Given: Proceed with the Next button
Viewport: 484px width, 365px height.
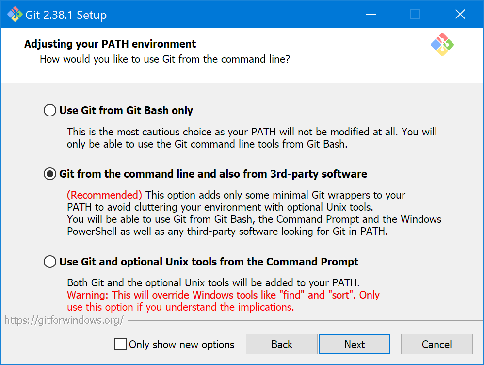Looking at the screenshot, I should [x=355, y=344].
